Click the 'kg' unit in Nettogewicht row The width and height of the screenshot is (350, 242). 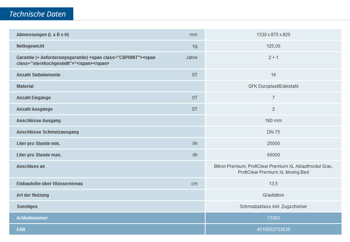point(195,46)
